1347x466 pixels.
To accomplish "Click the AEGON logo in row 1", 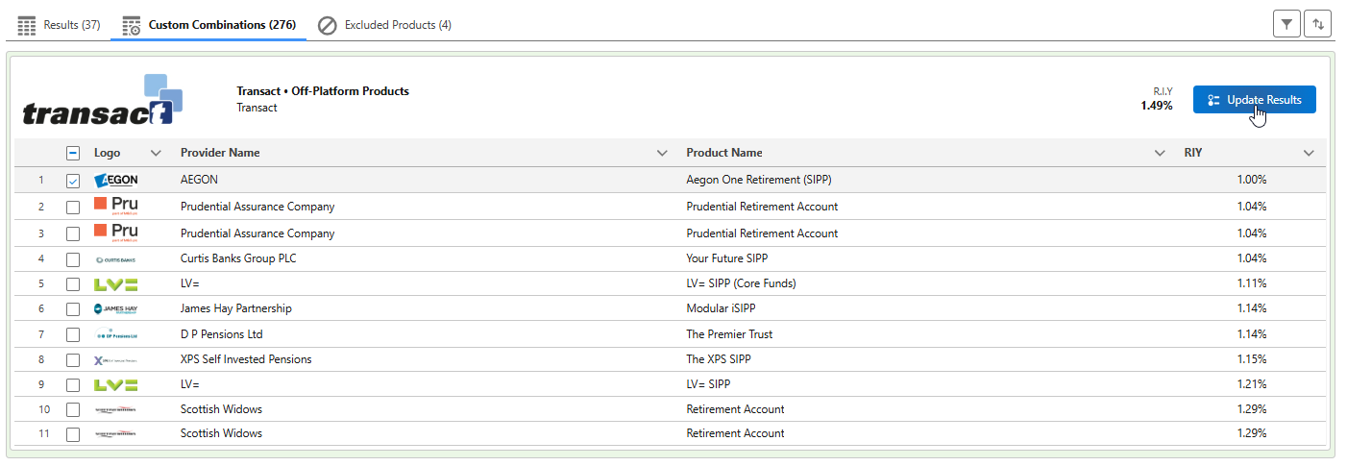I will [116, 180].
